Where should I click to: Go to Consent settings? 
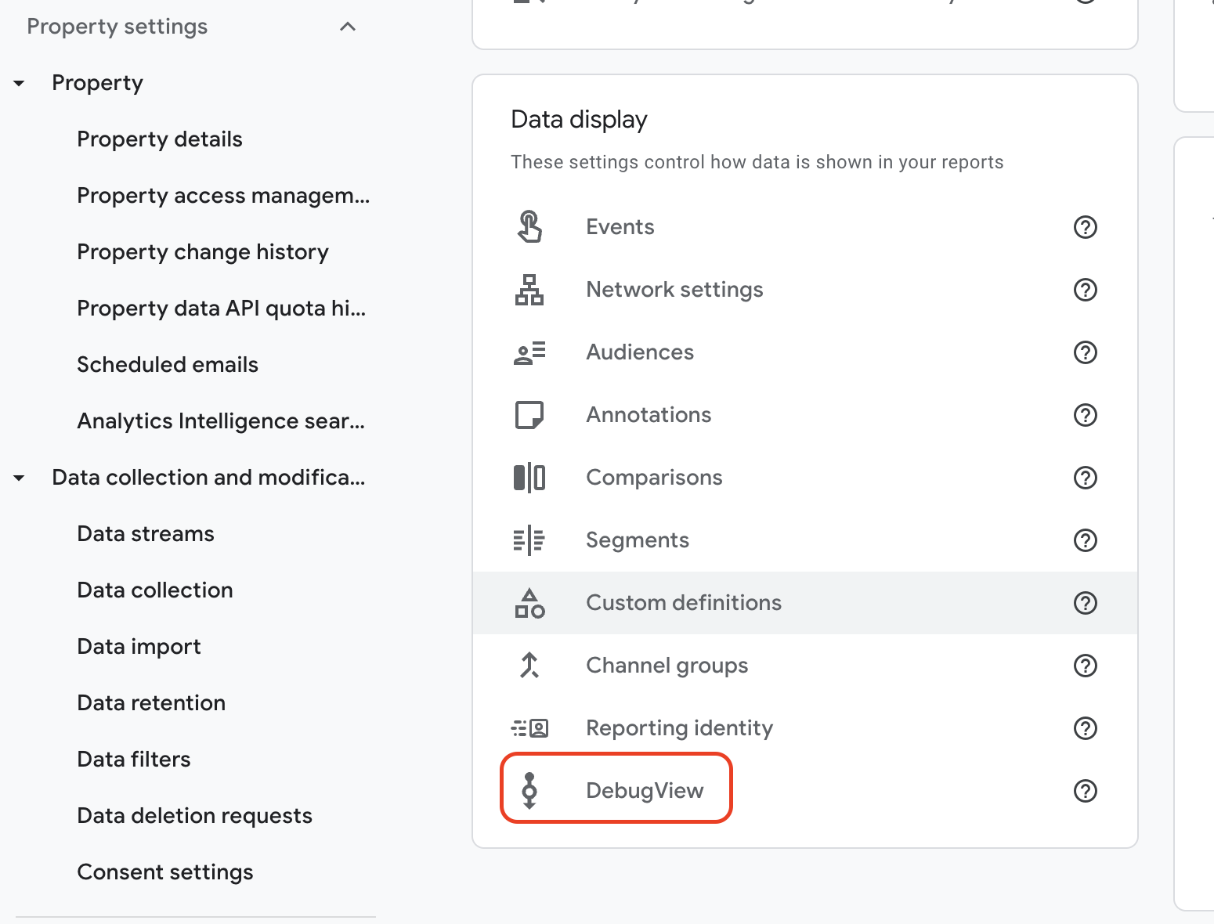coord(165,872)
